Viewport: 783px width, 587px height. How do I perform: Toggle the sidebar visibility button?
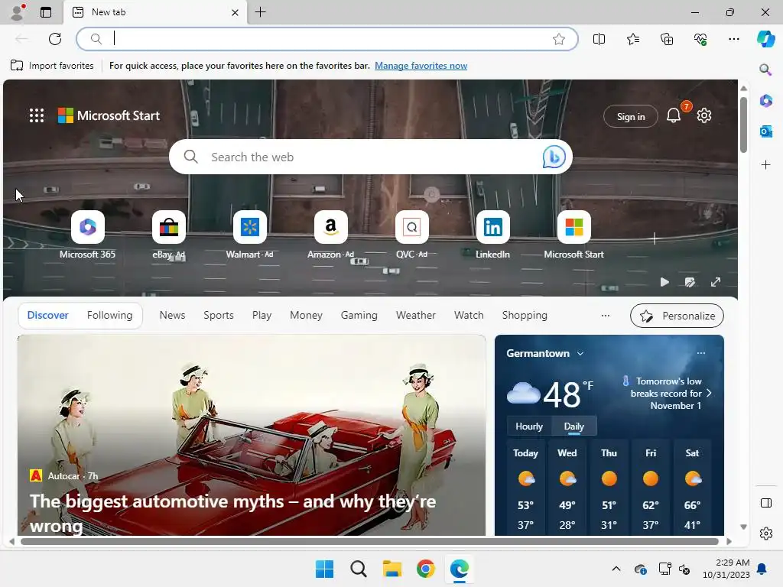pyautogui.click(x=766, y=503)
